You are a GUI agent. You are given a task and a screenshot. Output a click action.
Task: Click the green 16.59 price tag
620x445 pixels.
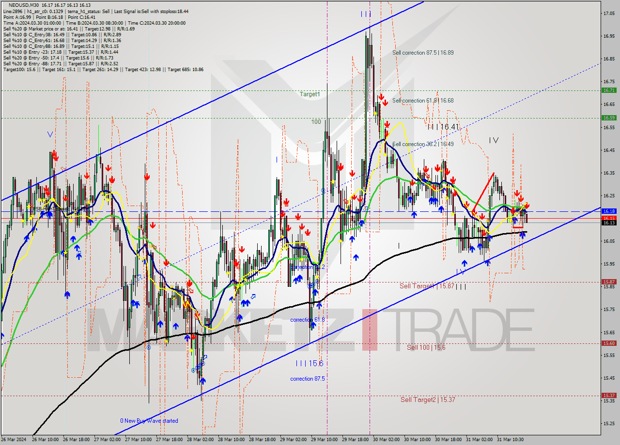click(x=609, y=118)
